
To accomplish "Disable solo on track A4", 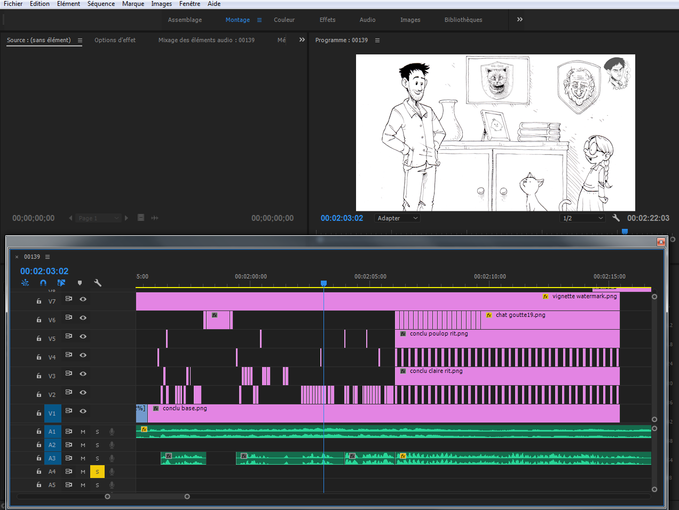I will click(x=97, y=472).
